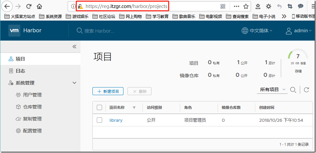The height and width of the screenshot is (153, 316).
Task: Click the Harbor VMware logo
Action: 14,31
